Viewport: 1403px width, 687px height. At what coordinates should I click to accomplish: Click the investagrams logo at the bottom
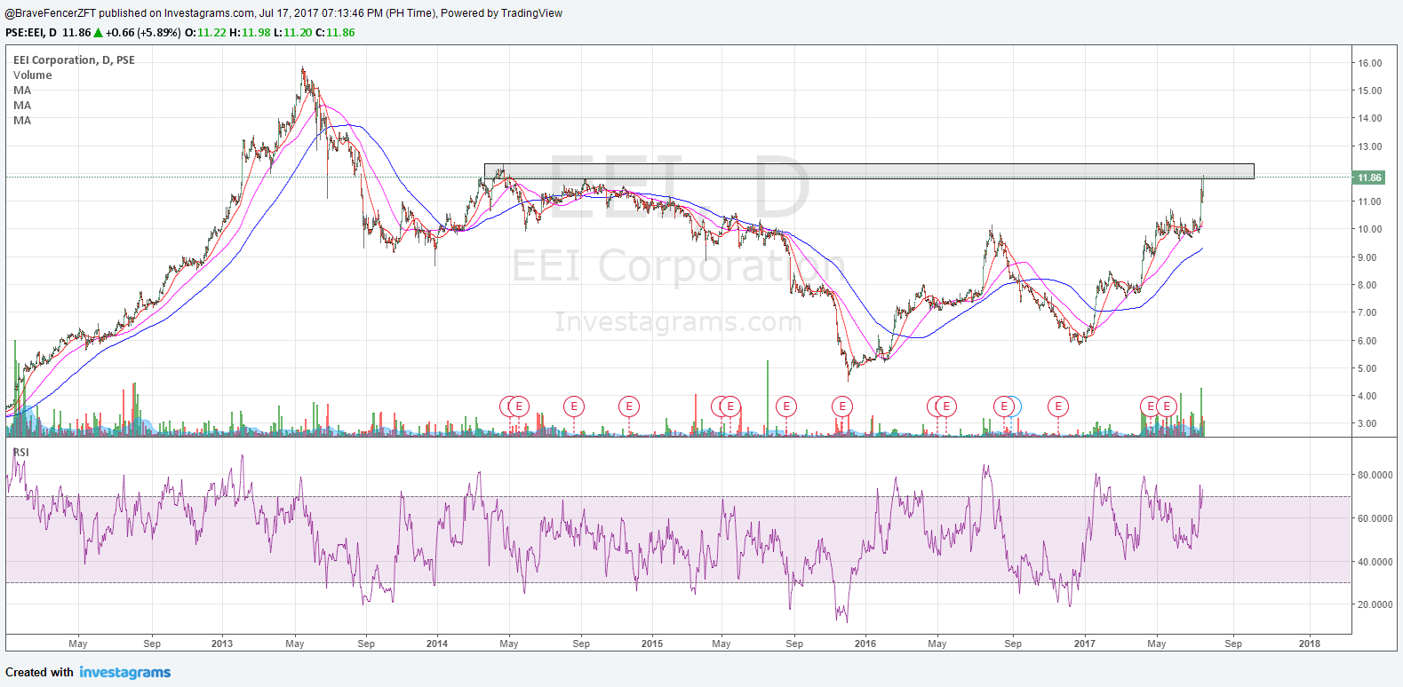pyautogui.click(x=125, y=672)
